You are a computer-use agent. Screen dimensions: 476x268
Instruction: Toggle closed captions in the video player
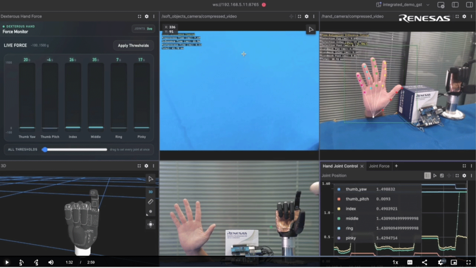(410, 262)
